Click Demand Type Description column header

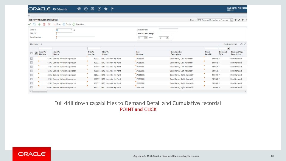tap(237, 53)
